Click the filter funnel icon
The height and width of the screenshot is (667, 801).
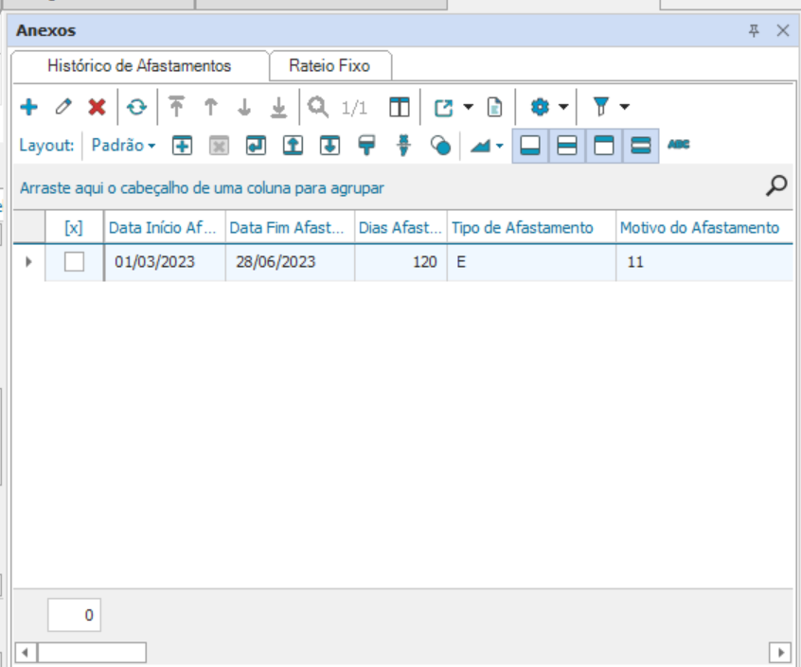coord(601,107)
